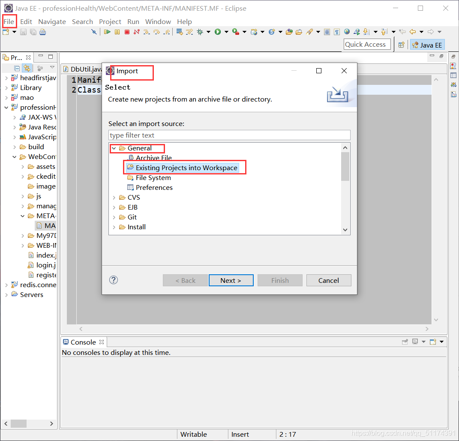Expand the EJB folder in Import dialog
Image resolution: width=459 pixels, height=441 pixels.
(x=114, y=207)
